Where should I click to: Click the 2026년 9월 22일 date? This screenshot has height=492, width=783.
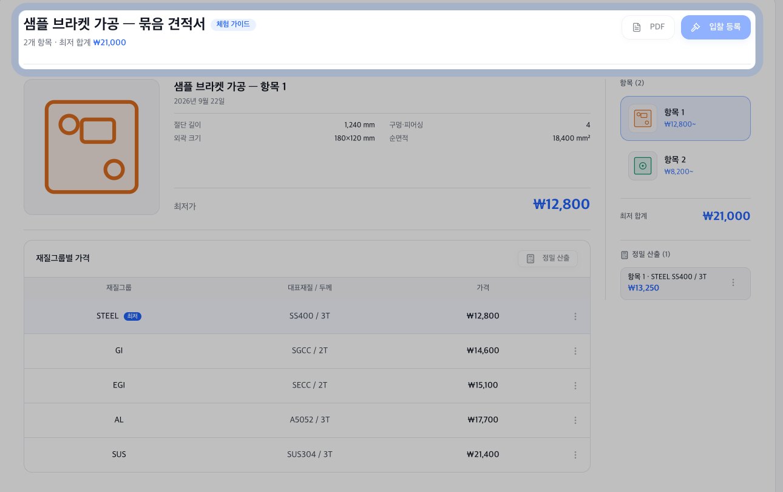(x=199, y=101)
